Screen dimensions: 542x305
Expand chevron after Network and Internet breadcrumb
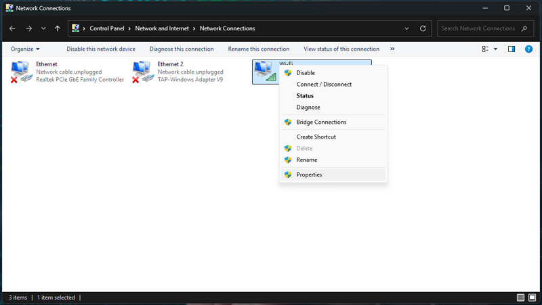coord(194,28)
